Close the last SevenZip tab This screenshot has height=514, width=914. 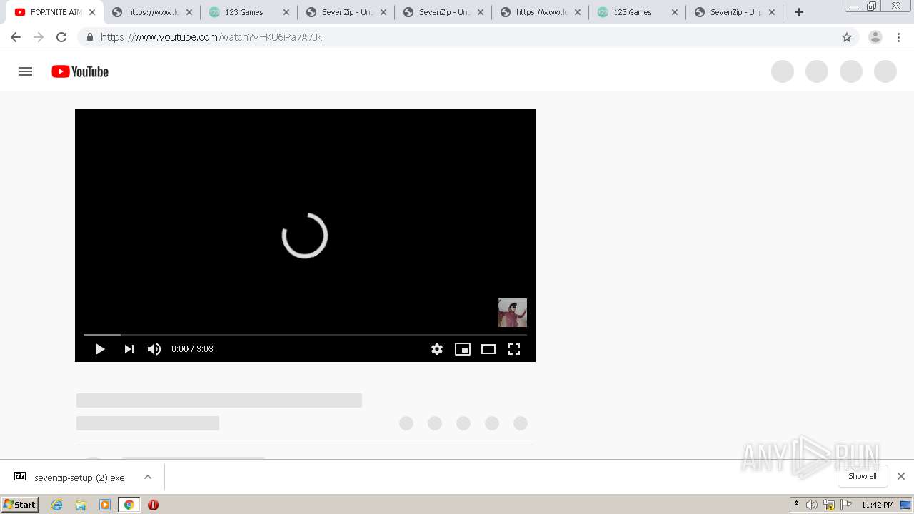click(x=772, y=12)
